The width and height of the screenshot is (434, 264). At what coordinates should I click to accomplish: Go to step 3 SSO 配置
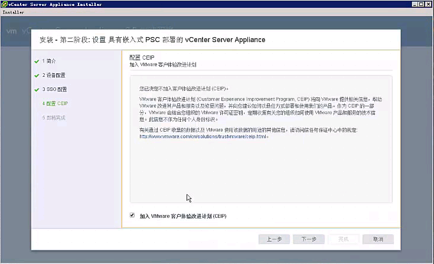click(x=54, y=89)
